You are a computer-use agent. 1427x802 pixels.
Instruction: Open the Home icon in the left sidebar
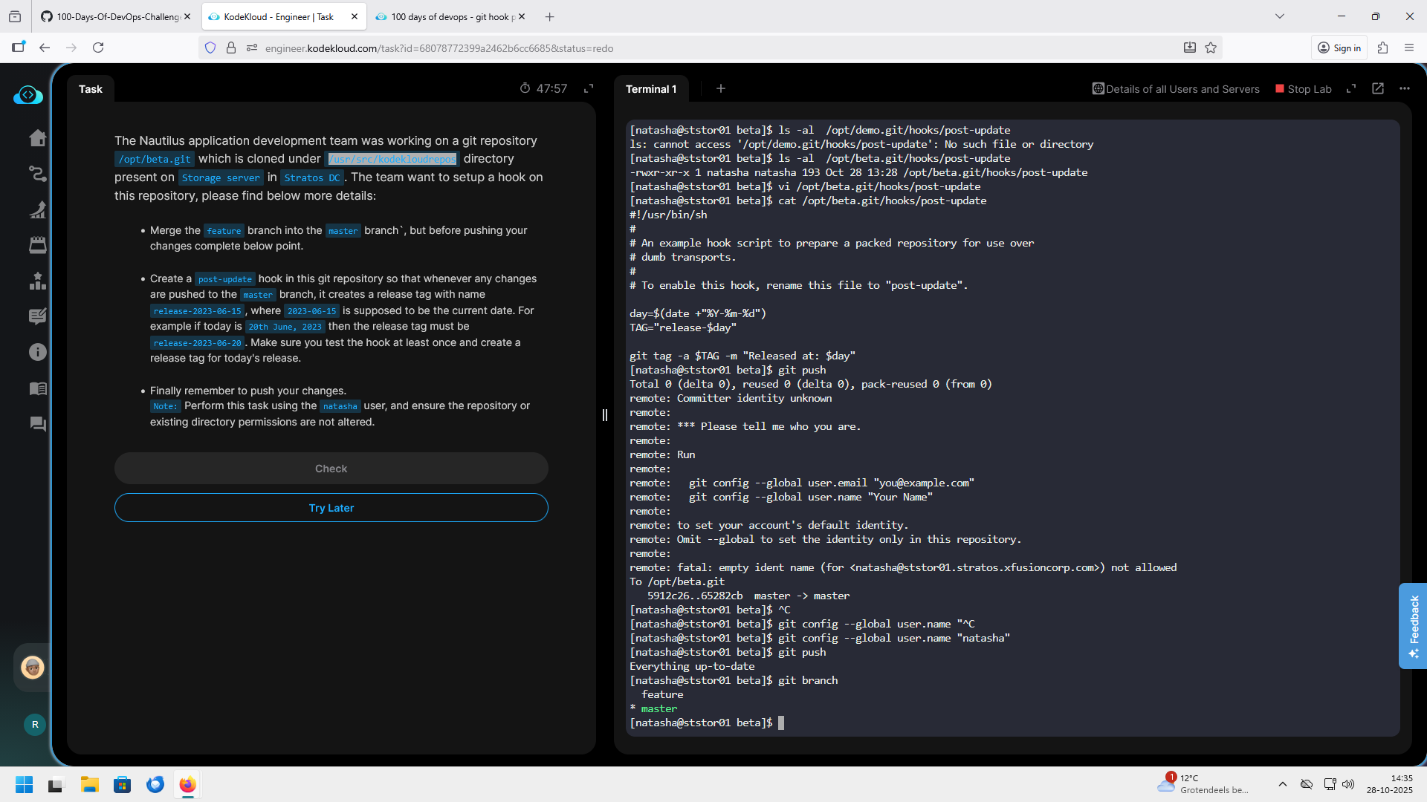37,138
